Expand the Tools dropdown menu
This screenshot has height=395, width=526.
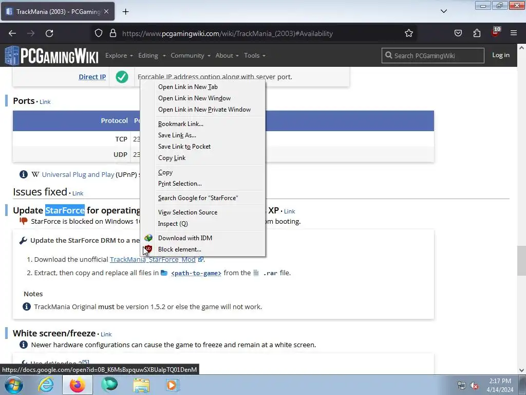click(x=255, y=56)
